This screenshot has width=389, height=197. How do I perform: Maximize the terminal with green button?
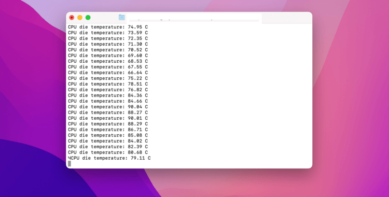88,18
